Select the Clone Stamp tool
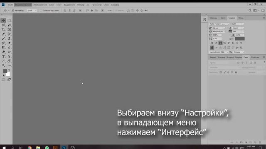The height and width of the screenshot is (149, 266). [9, 38]
